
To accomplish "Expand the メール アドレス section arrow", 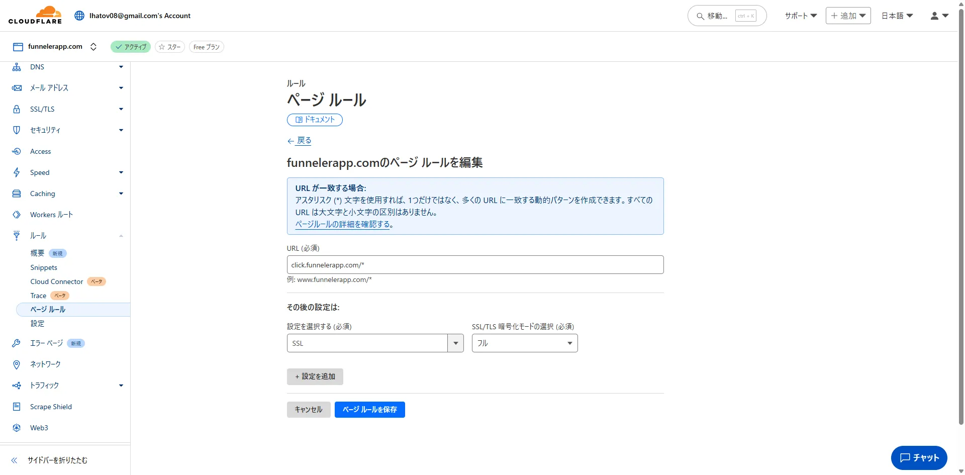I will pyautogui.click(x=121, y=88).
